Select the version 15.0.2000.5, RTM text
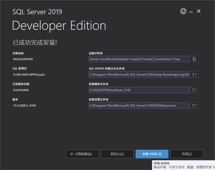 pos(24,106)
